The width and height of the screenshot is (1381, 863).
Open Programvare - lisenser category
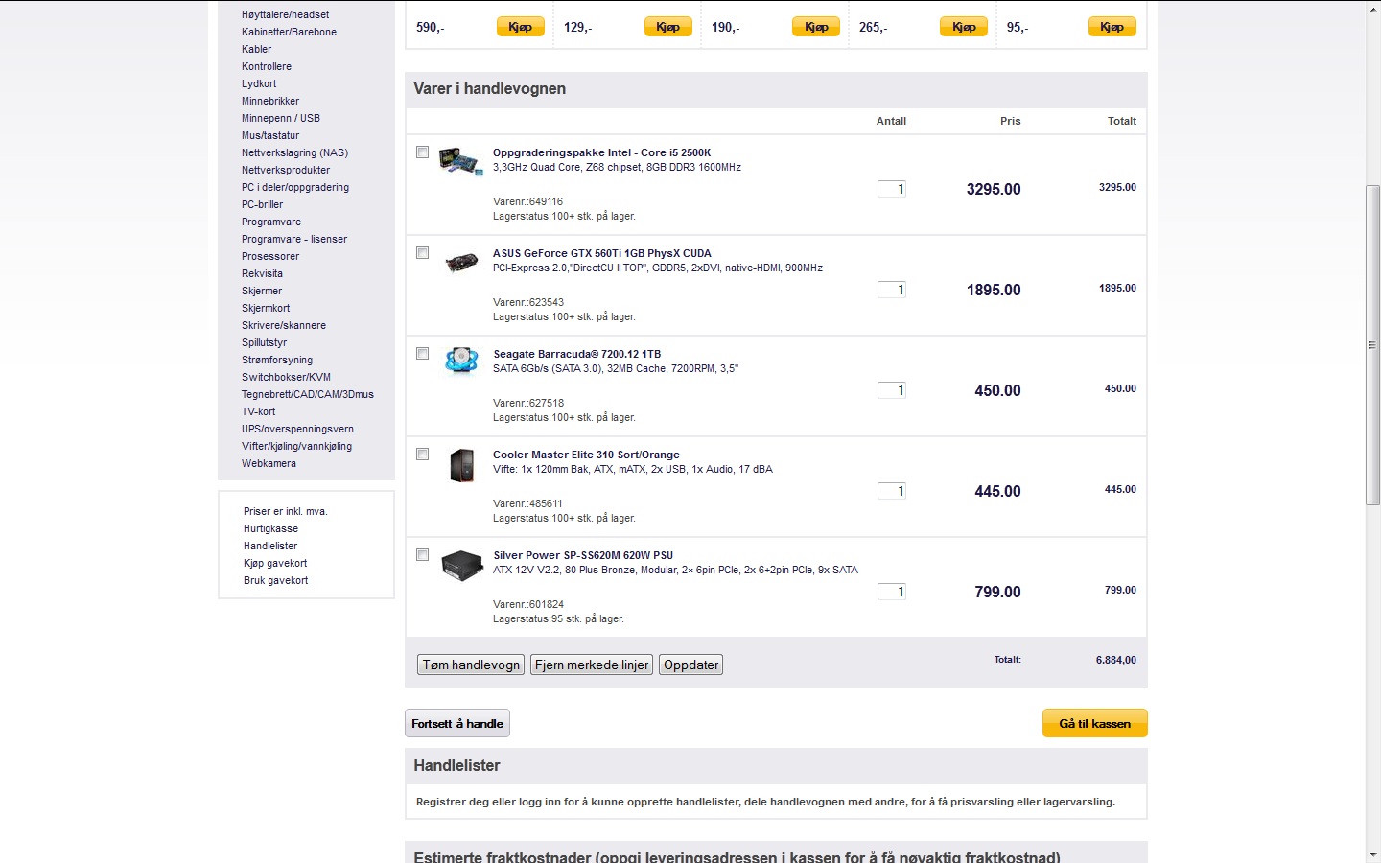[x=294, y=239]
